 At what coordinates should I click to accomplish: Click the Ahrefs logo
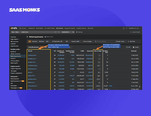point(14,28)
